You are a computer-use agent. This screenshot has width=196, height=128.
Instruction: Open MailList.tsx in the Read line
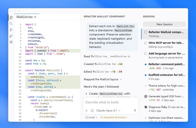[x=99, y=56]
